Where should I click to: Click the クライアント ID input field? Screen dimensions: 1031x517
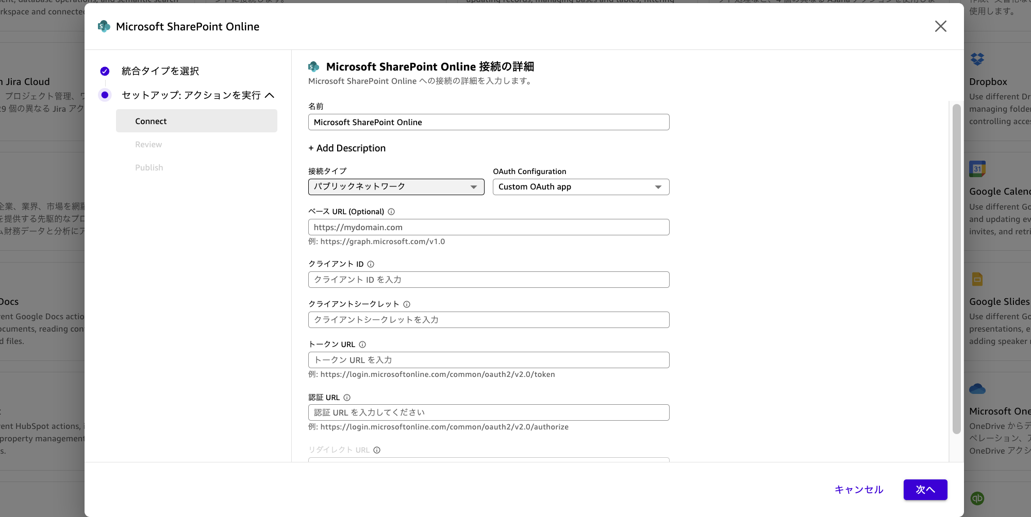pyautogui.click(x=489, y=280)
